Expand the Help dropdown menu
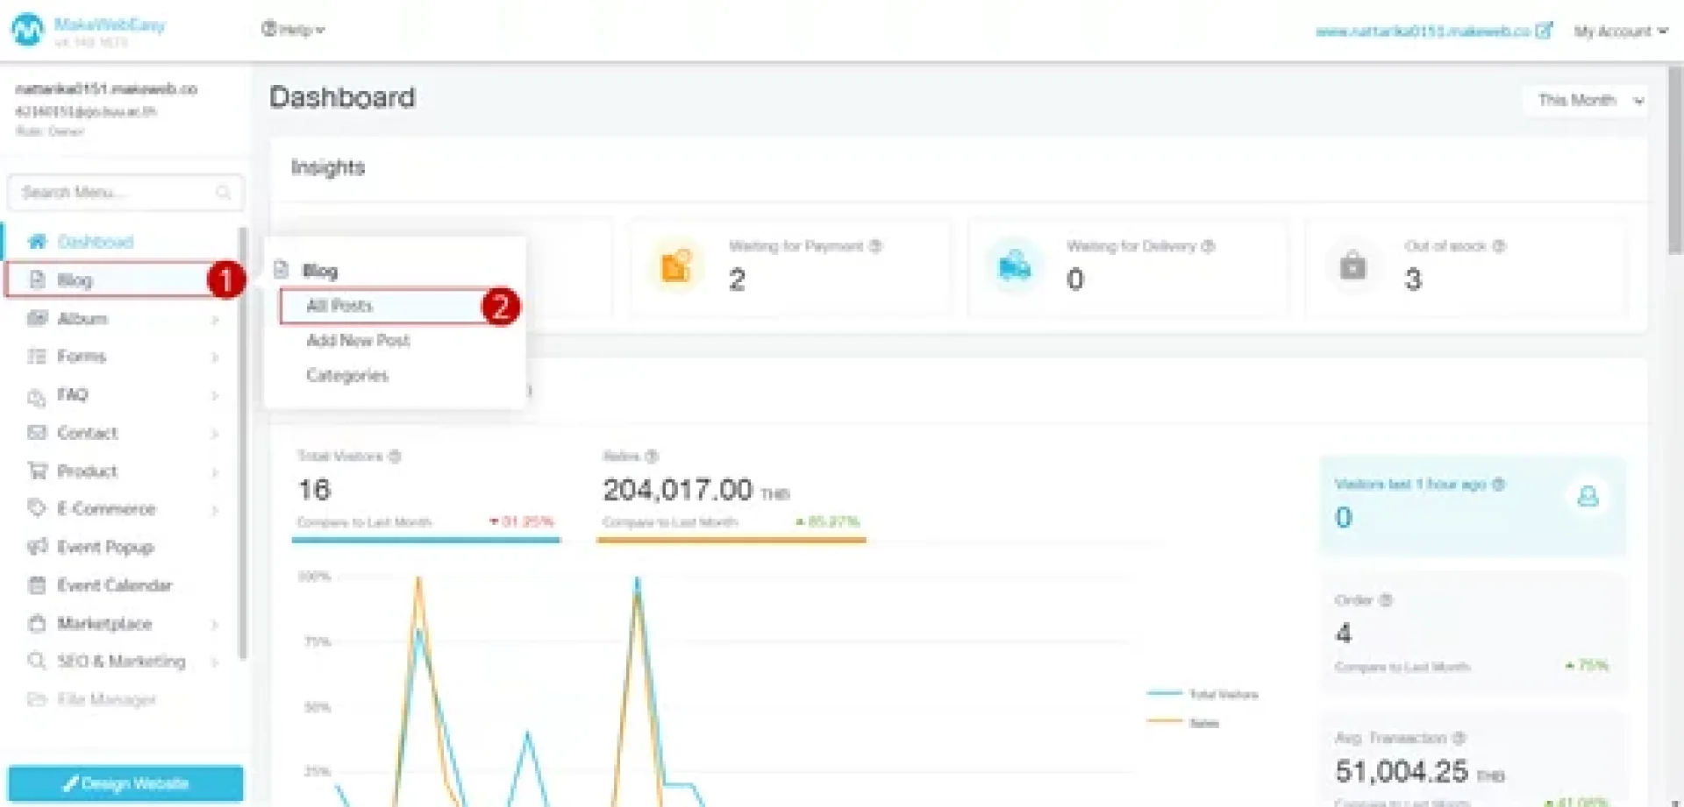This screenshot has height=807, width=1684. [293, 30]
